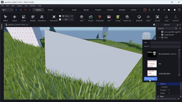182x102 pixels.
Task: Choose the black Без названия image
Action: click(152, 54)
